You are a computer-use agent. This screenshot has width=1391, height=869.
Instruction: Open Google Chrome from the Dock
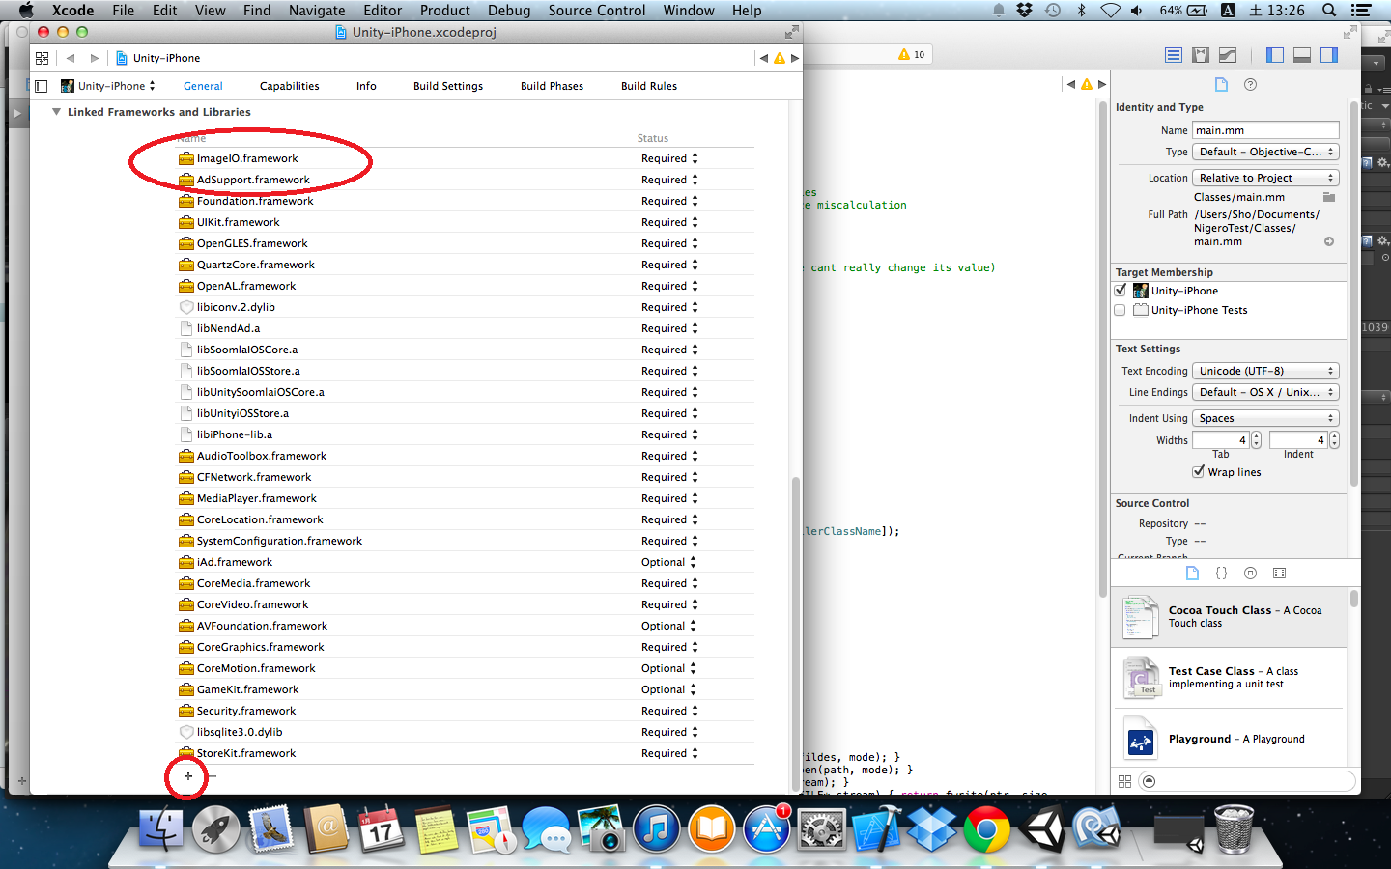coord(986,829)
